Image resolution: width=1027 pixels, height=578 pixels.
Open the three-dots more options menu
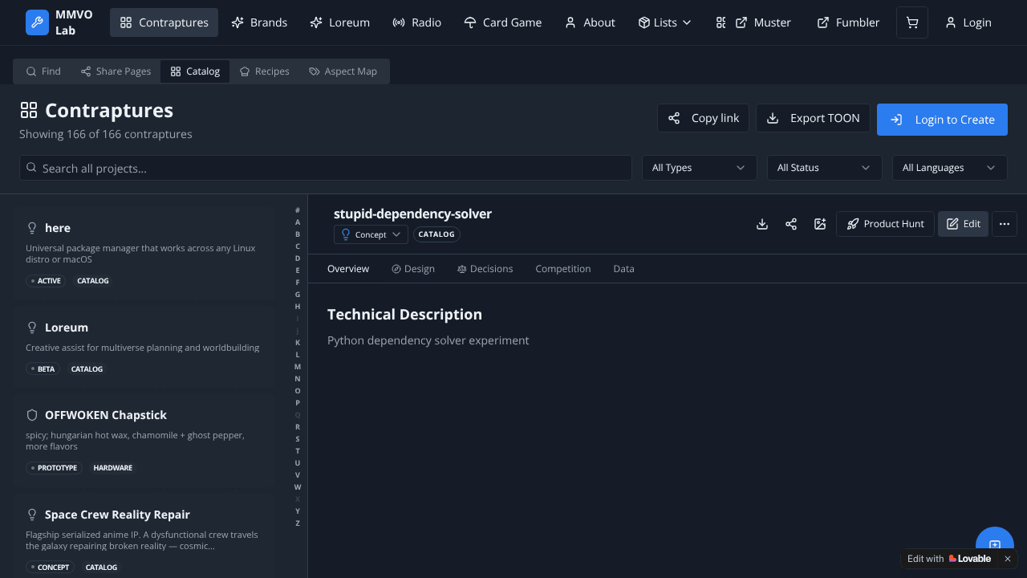tap(1005, 224)
